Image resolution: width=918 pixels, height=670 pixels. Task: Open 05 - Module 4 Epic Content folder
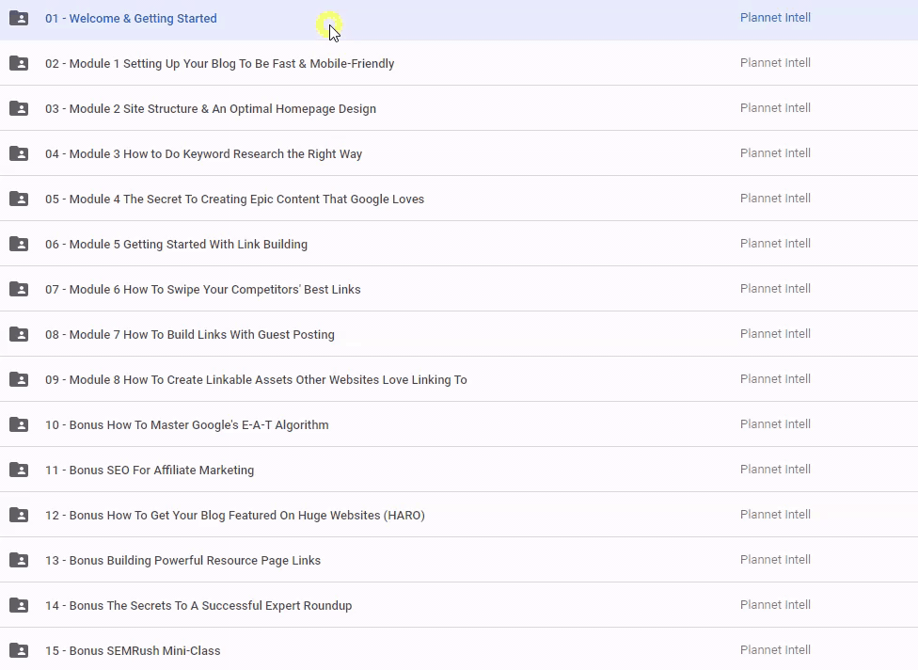point(234,199)
